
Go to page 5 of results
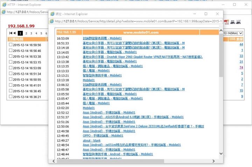click(41, 33)
